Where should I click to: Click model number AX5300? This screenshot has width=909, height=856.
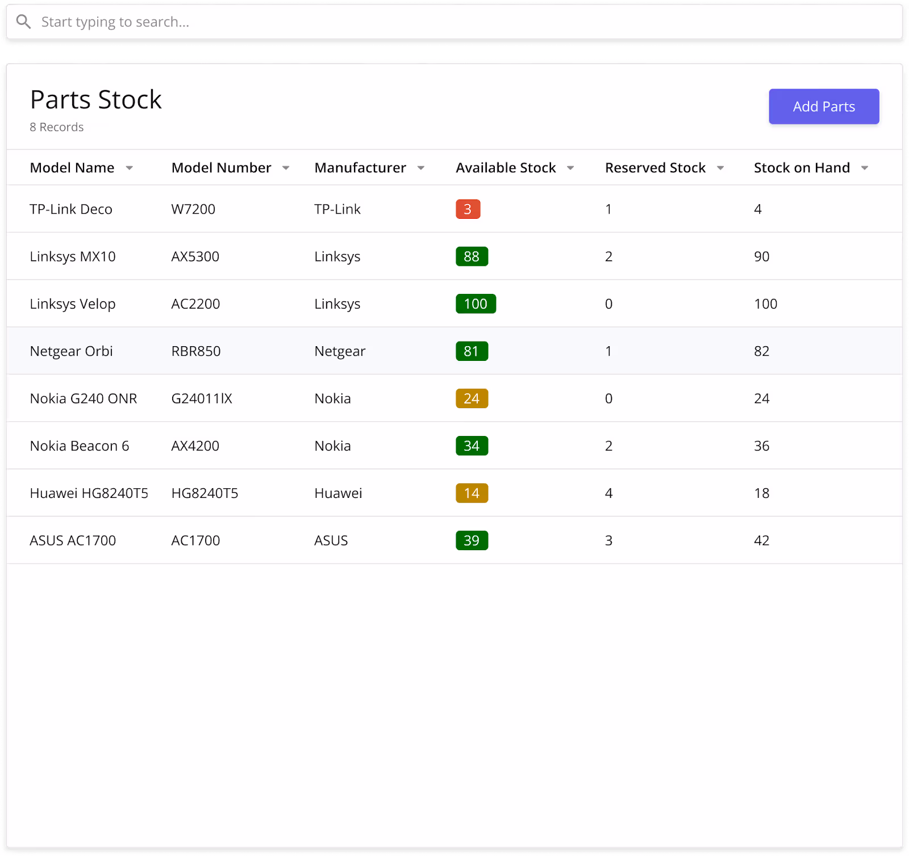[195, 256]
